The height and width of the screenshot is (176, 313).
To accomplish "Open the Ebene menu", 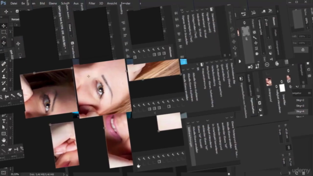I will pos(53,3).
